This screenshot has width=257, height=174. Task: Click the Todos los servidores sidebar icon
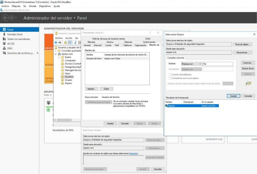[4, 39]
